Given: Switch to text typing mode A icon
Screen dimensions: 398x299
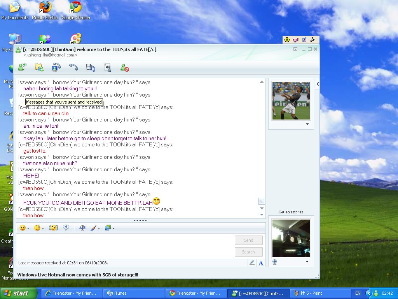Looking at the screenshot, I should click(261, 263).
